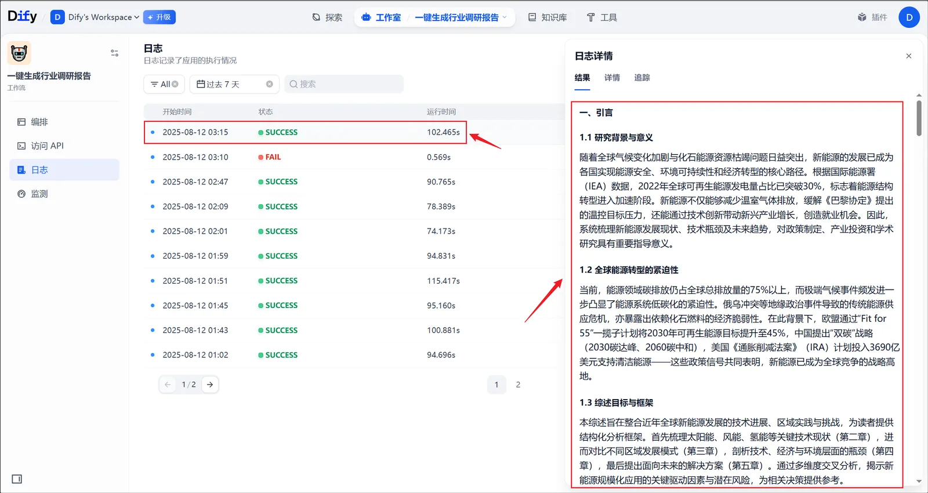Open log entry 2025-08-12 01:51
Screen dimensions: 928x493
point(354,281)
